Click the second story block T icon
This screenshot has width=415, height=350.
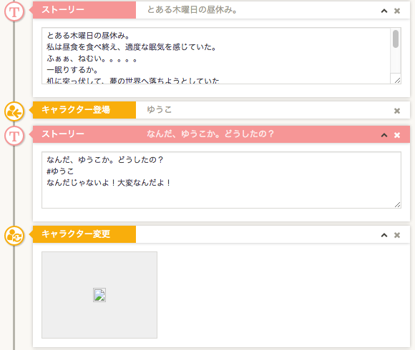coord(14,136)
